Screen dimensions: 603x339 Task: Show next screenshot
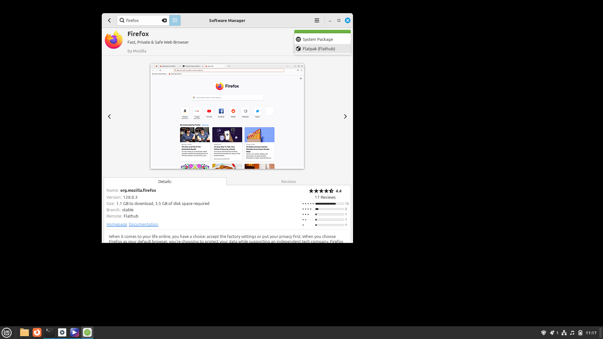pyautogui.click(x=345, y=116)
